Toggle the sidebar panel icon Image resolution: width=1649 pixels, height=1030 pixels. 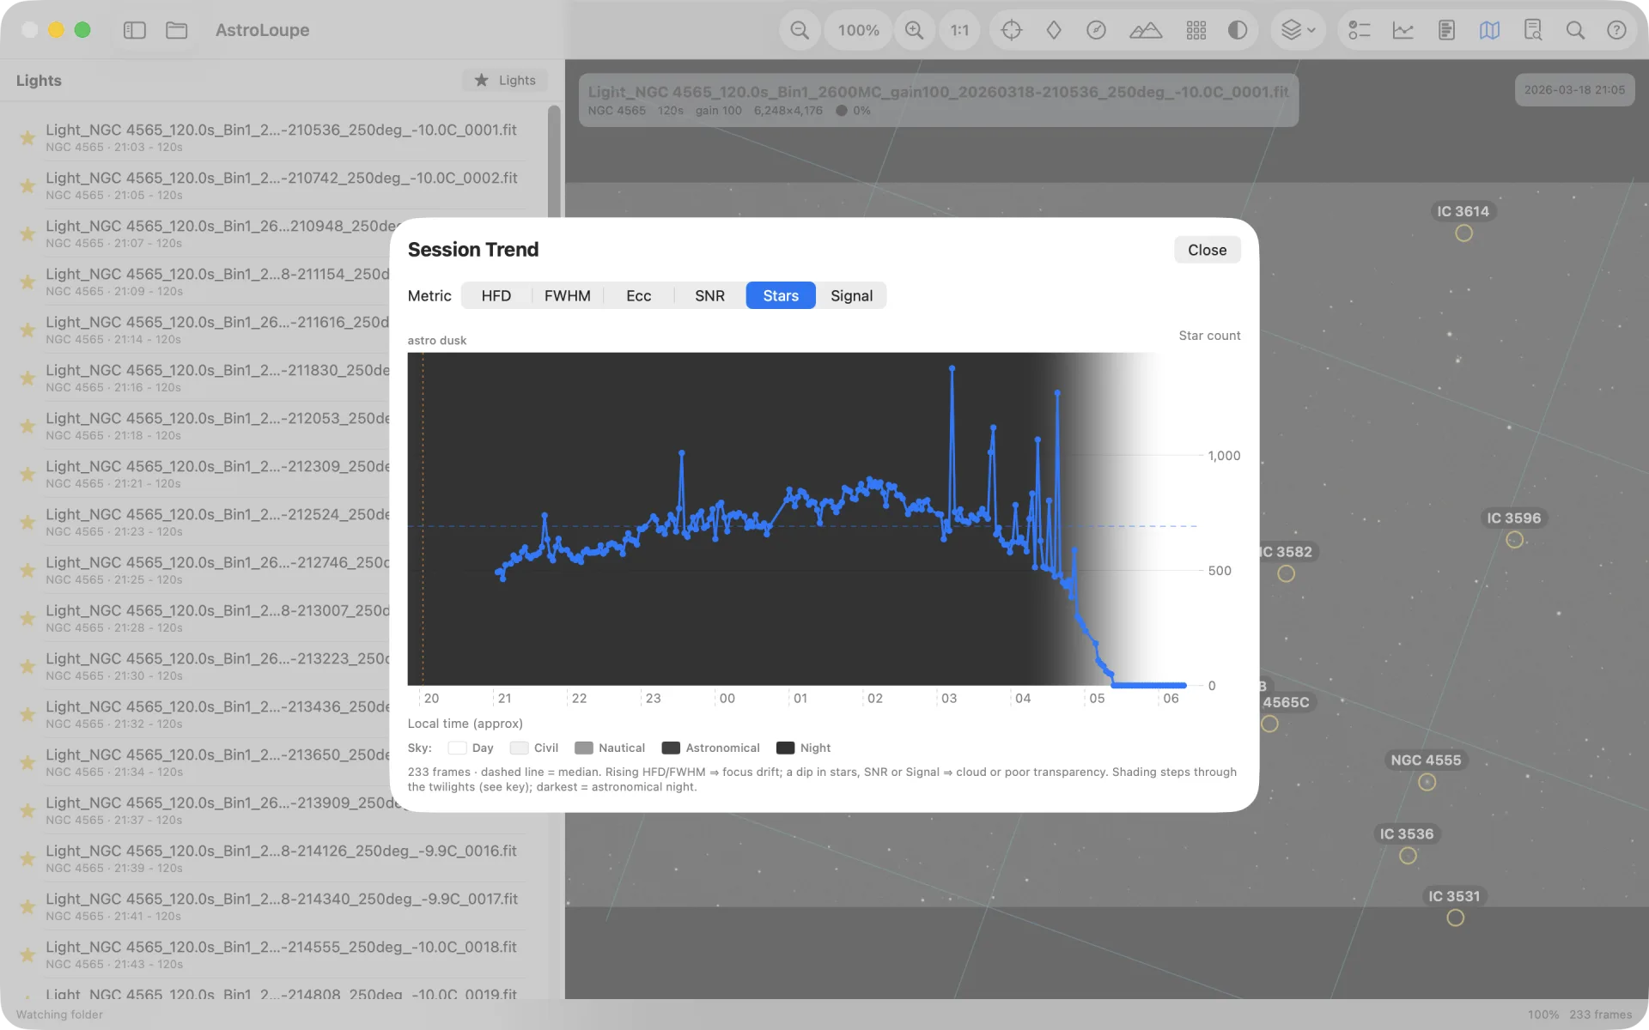click(135, 30)
